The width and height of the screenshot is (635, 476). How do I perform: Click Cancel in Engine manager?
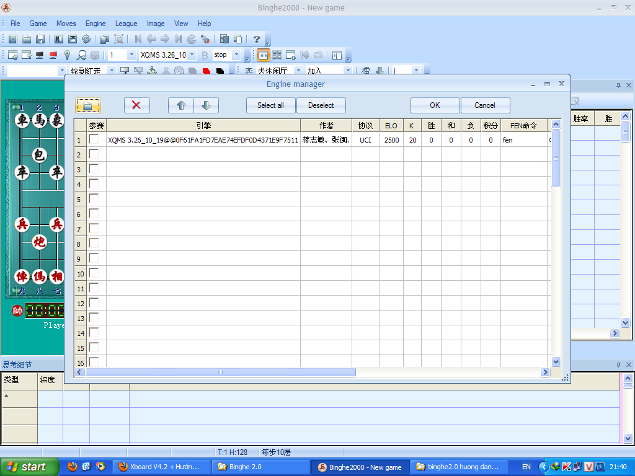click(485, 105)
